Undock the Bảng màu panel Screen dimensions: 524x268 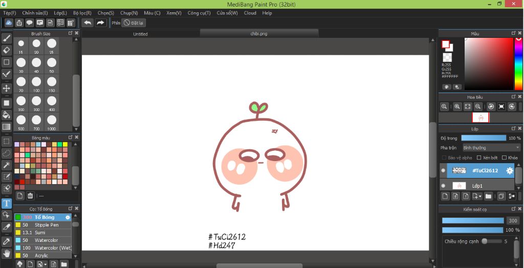point(70,138)
